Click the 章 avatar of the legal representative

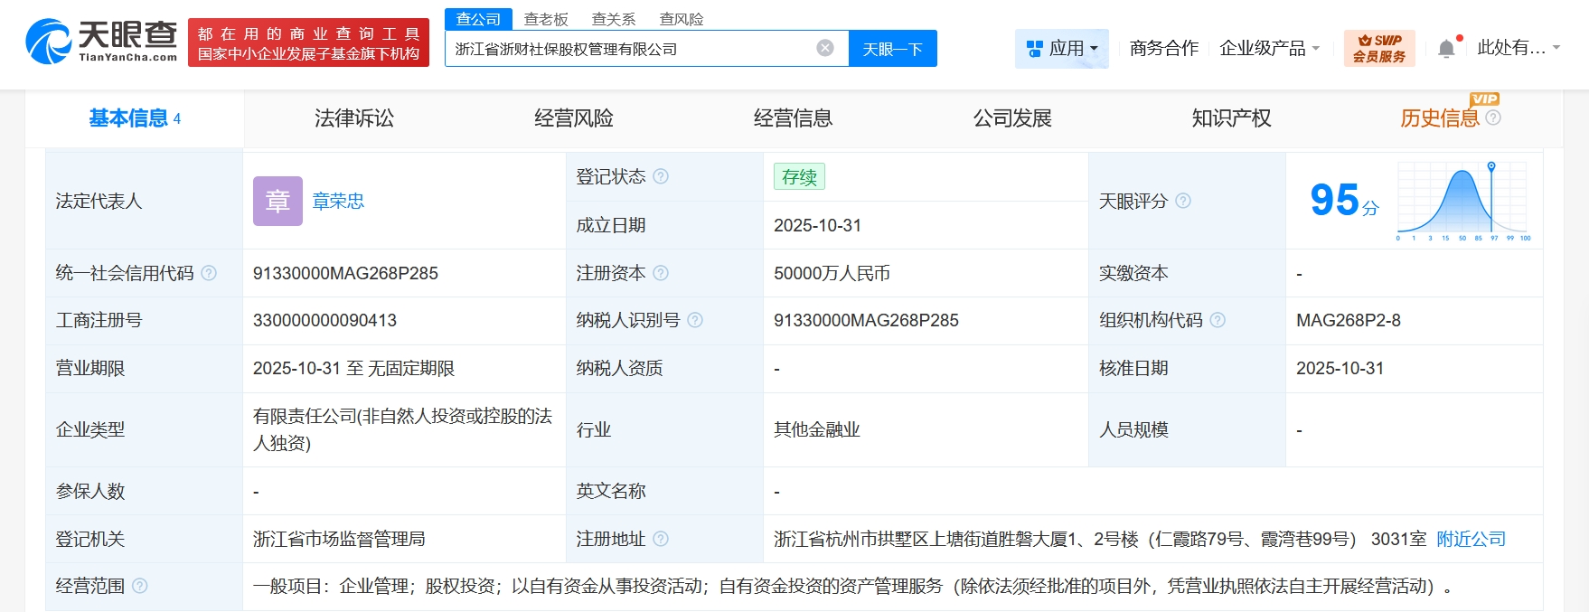tap(277, 201)
